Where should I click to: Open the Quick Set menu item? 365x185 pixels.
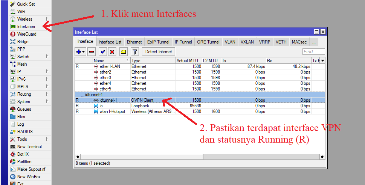point(26,4)
